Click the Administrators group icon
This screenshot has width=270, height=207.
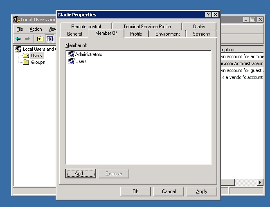[71, 54]
